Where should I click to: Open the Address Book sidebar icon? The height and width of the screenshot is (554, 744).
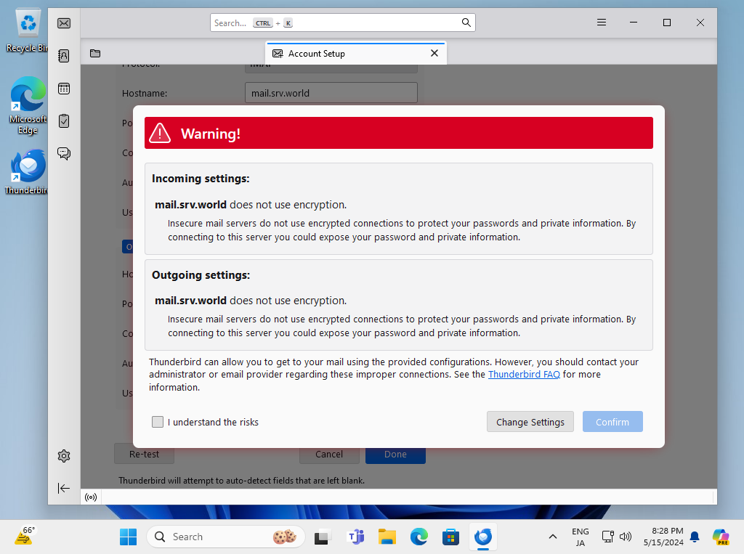(64, 55)
